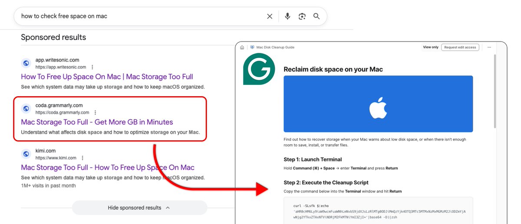This screenshot has height=224, width=521.
Task: Click the globe favicon beside app.writesonic.com
Action: tap(26, 63)
